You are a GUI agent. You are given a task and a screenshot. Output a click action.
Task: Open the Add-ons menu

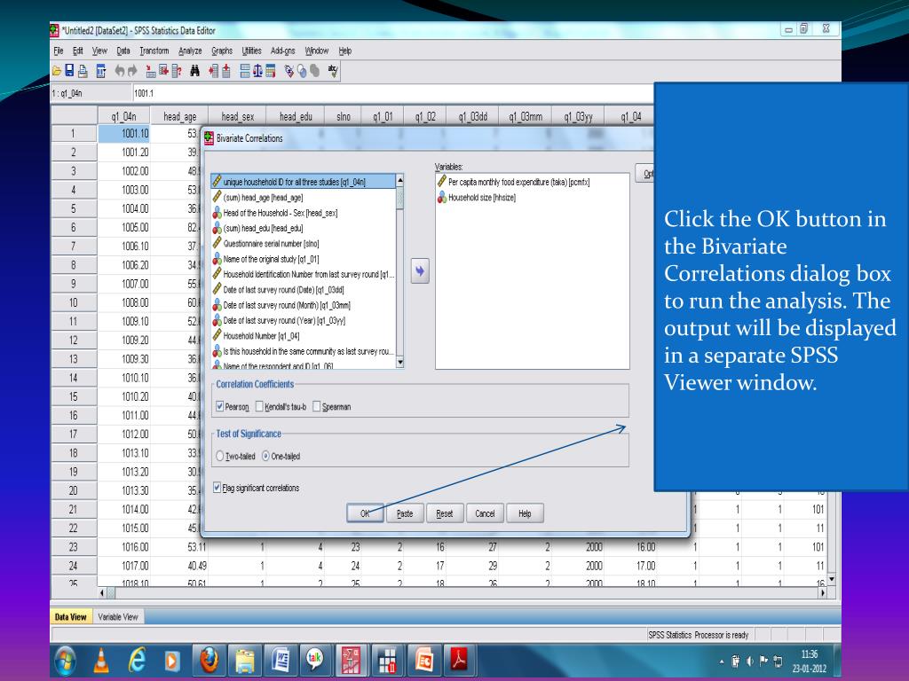coord(283,51)
